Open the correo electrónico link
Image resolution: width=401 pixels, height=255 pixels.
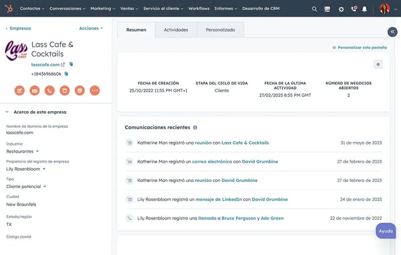(212, 161)
